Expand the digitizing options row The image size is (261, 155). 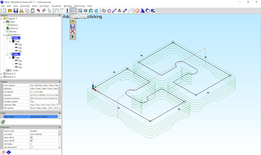coord(2,89)
